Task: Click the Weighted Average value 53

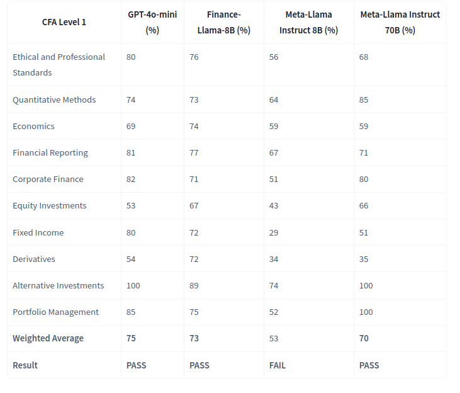Action: click(x=274, y=338)
